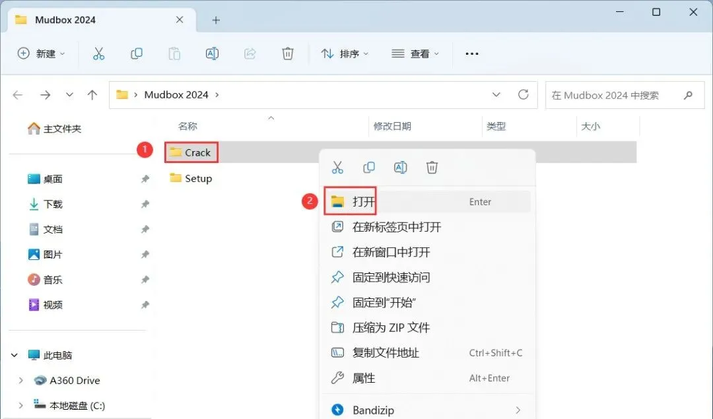Image resolution: width=713 pixels, height=419 pixels.
Task: Click the magnifier search icon
Action: (x=688, y=95)
